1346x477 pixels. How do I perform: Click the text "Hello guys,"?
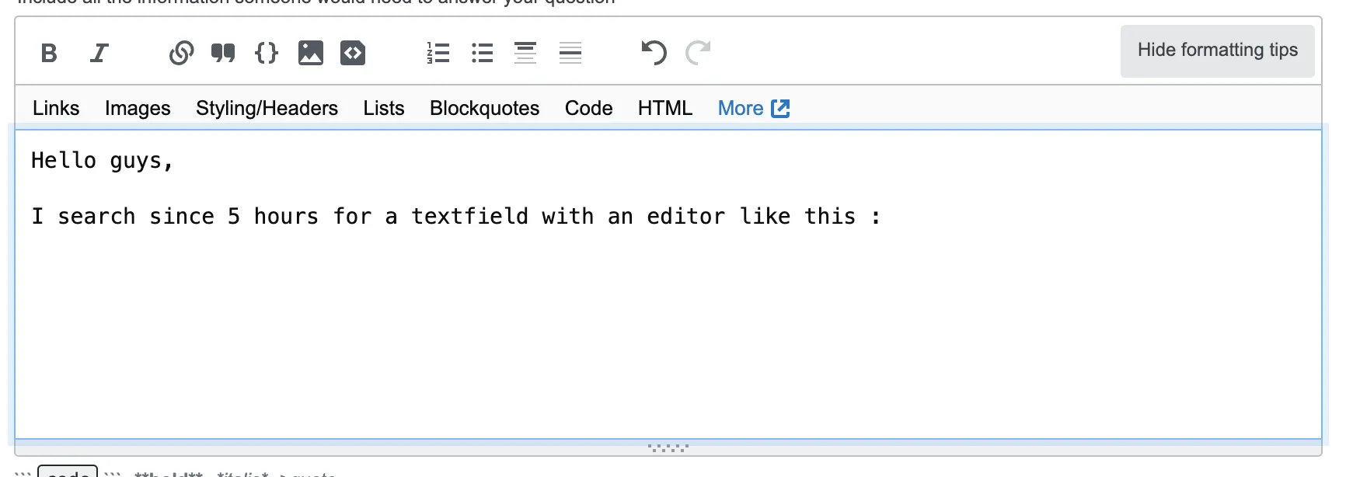[x=102, y=161]
